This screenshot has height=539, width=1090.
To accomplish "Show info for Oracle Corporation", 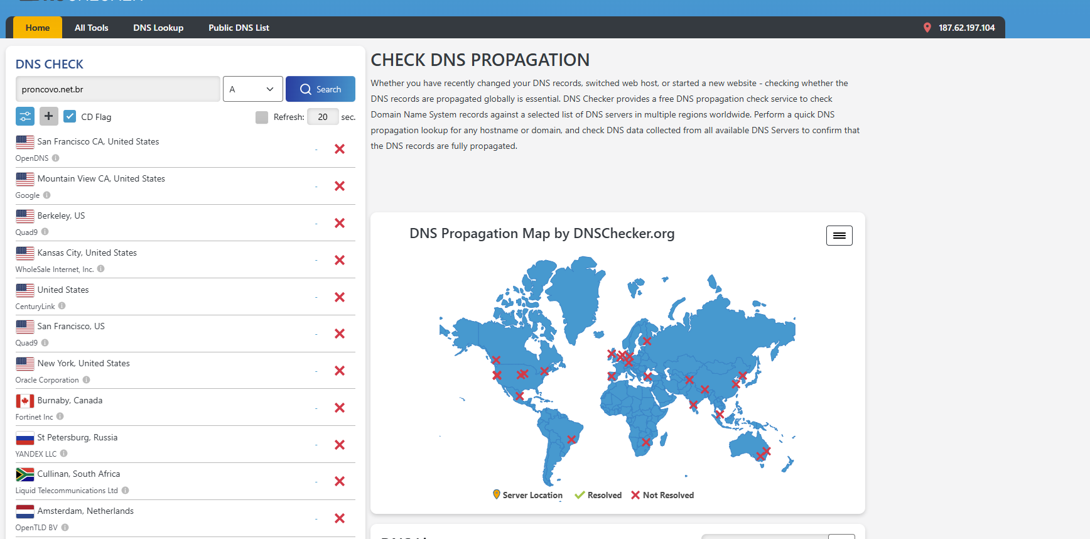I will tap(87, 380).
